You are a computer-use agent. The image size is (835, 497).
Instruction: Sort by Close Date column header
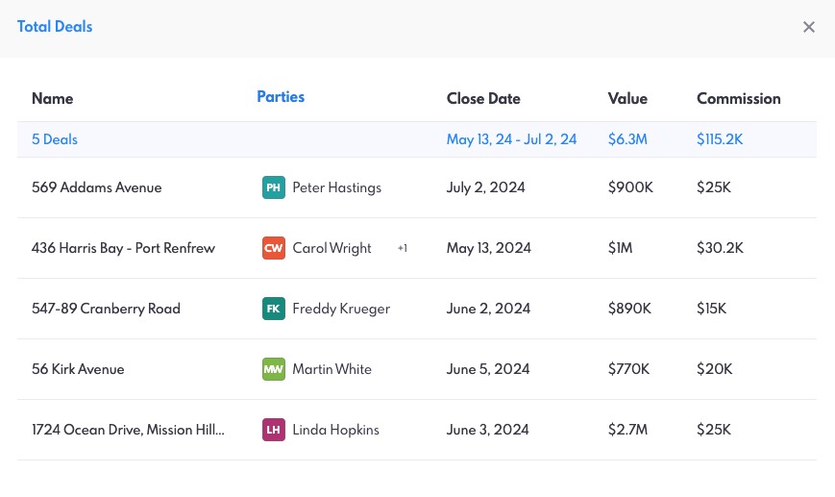tap(483, 98)
